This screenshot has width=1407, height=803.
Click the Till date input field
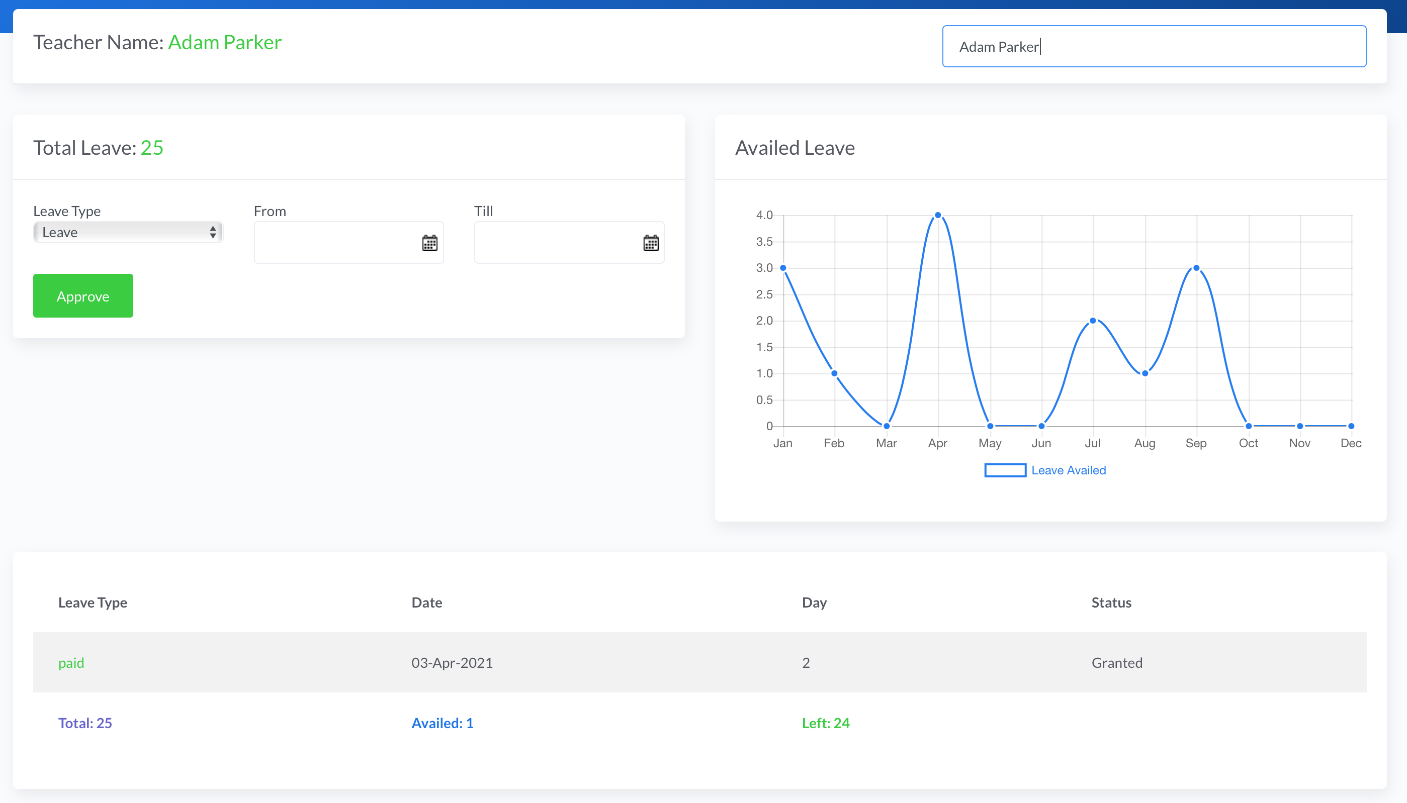557,243
